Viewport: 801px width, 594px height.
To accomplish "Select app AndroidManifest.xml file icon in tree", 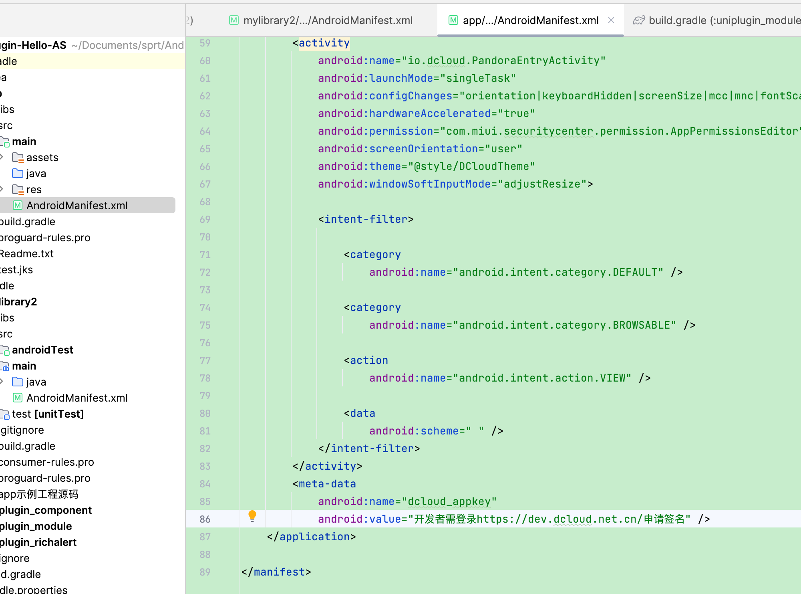I will click(x=18, y=206).
